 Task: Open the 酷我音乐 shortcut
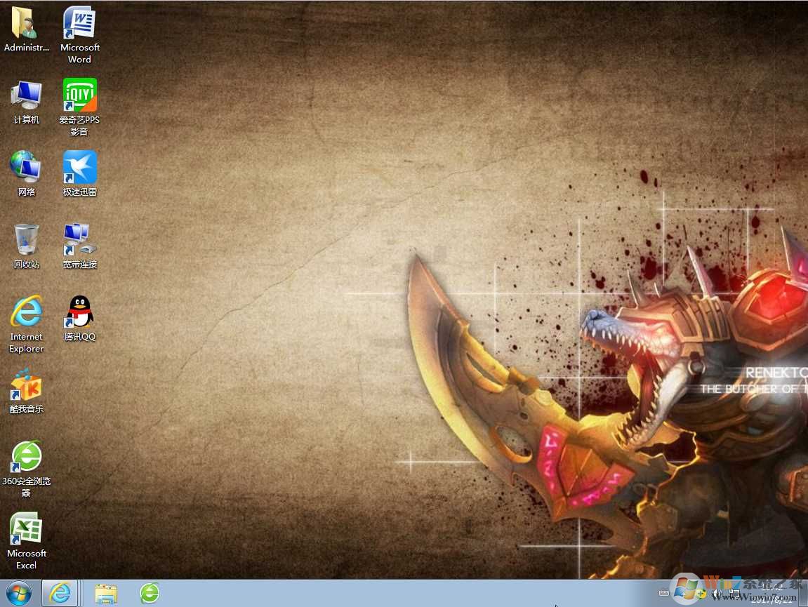coord(26,391)
